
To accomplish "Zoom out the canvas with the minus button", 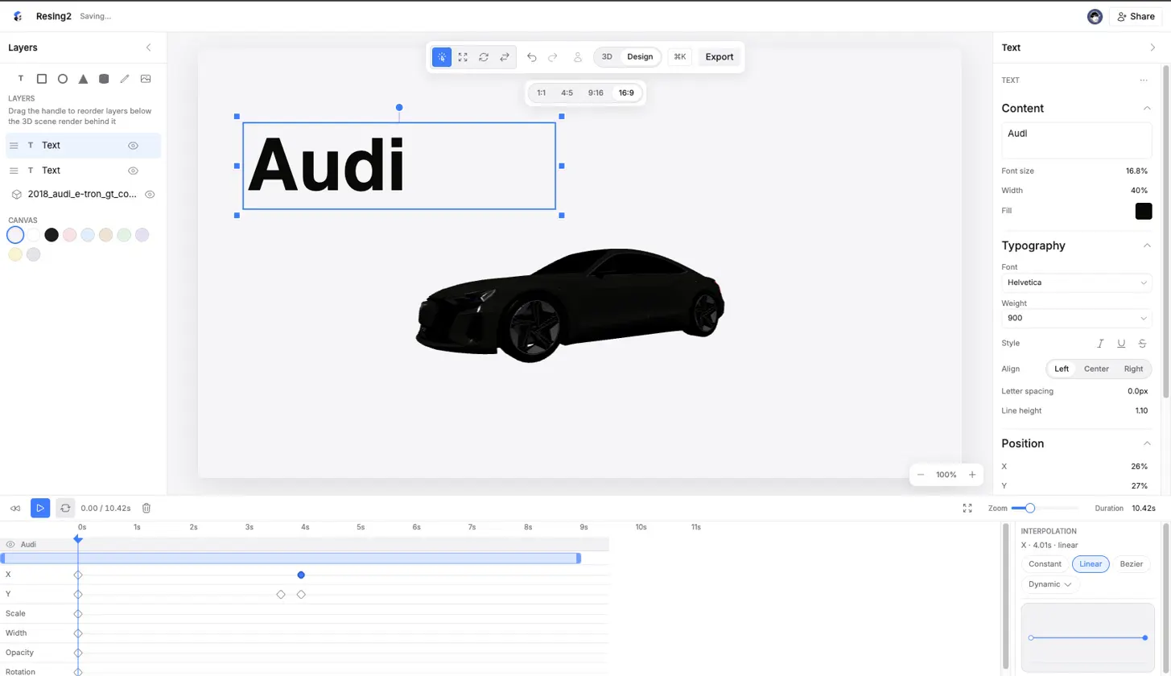I will pyautogui.click(x=921, y=475).
